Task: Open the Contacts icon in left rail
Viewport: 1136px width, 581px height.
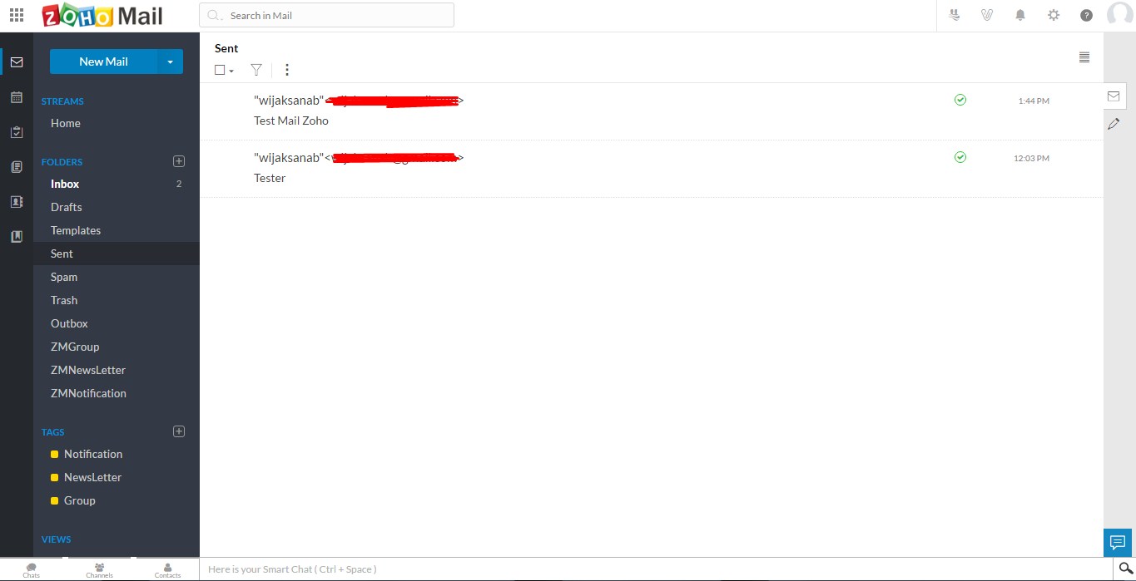Action: [17, 202]
